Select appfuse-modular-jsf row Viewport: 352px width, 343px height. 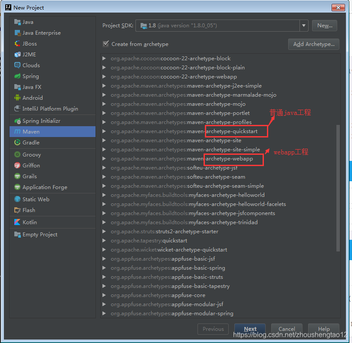point(220,304)
